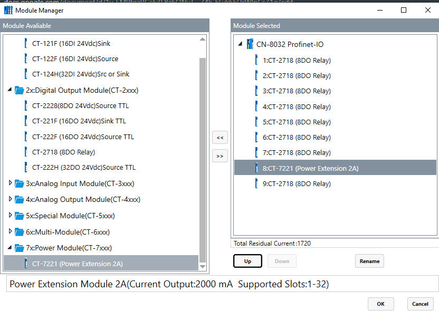
Task: Remove module with the << button
Action: (x=220, y=138)
